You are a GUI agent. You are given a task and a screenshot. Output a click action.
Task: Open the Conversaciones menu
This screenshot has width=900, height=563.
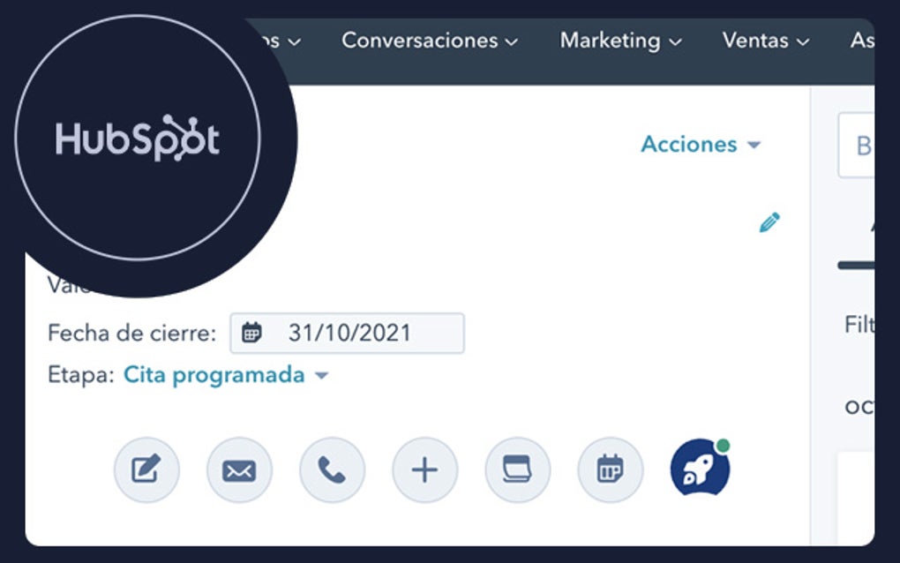click(x=430, y=41)
